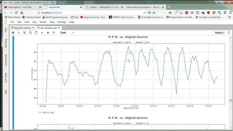Click the kernel status circle indicator
Image resolution: width=233 pixels, height=131 pixels.
(229, 32)
